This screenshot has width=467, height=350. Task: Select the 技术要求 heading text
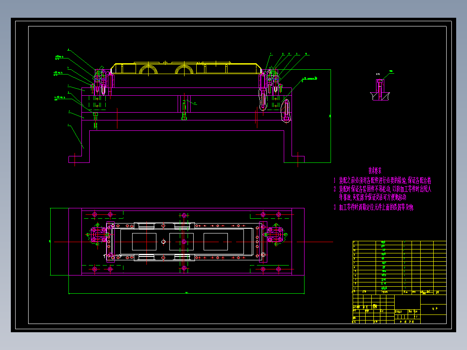[375, 171]
